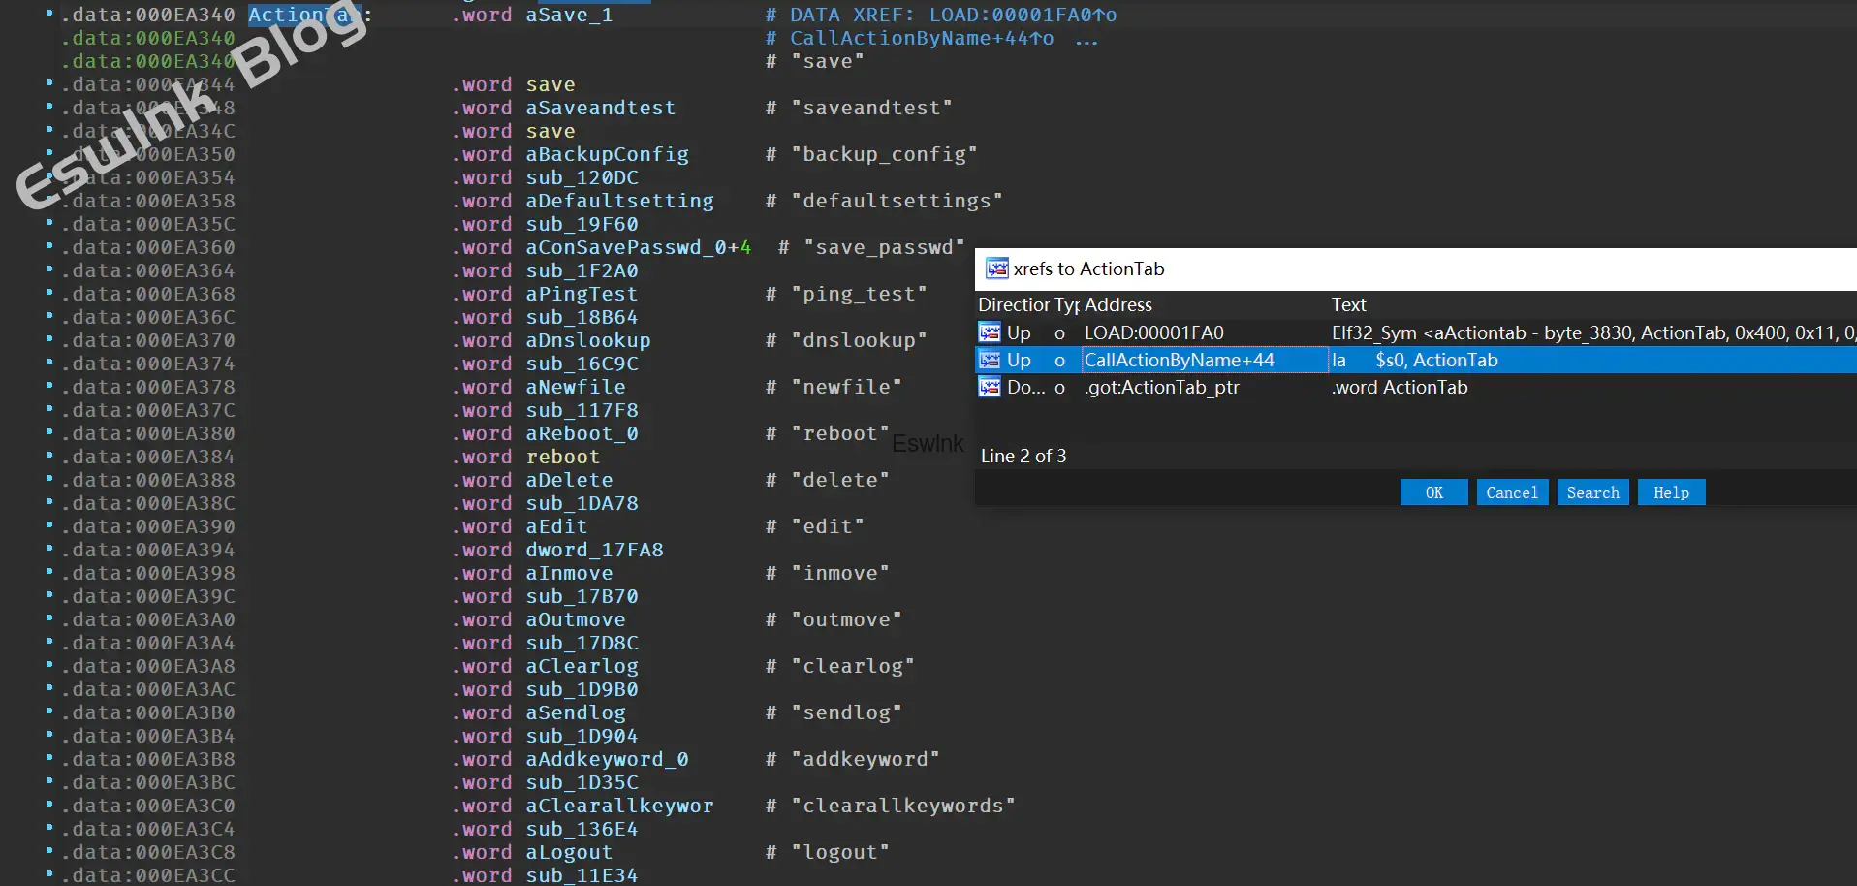The height and width of the screenshot is (886, 1857).
Task: Toggle breakpoint dot at .data:000EA3B0
Action: (49, 712)
